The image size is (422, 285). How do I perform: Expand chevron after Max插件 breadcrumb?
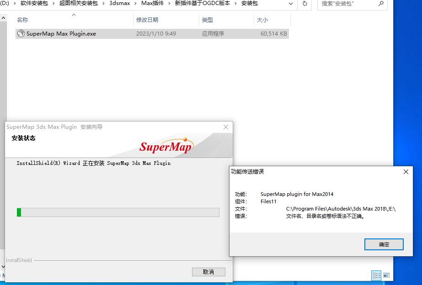coord(170,4)
